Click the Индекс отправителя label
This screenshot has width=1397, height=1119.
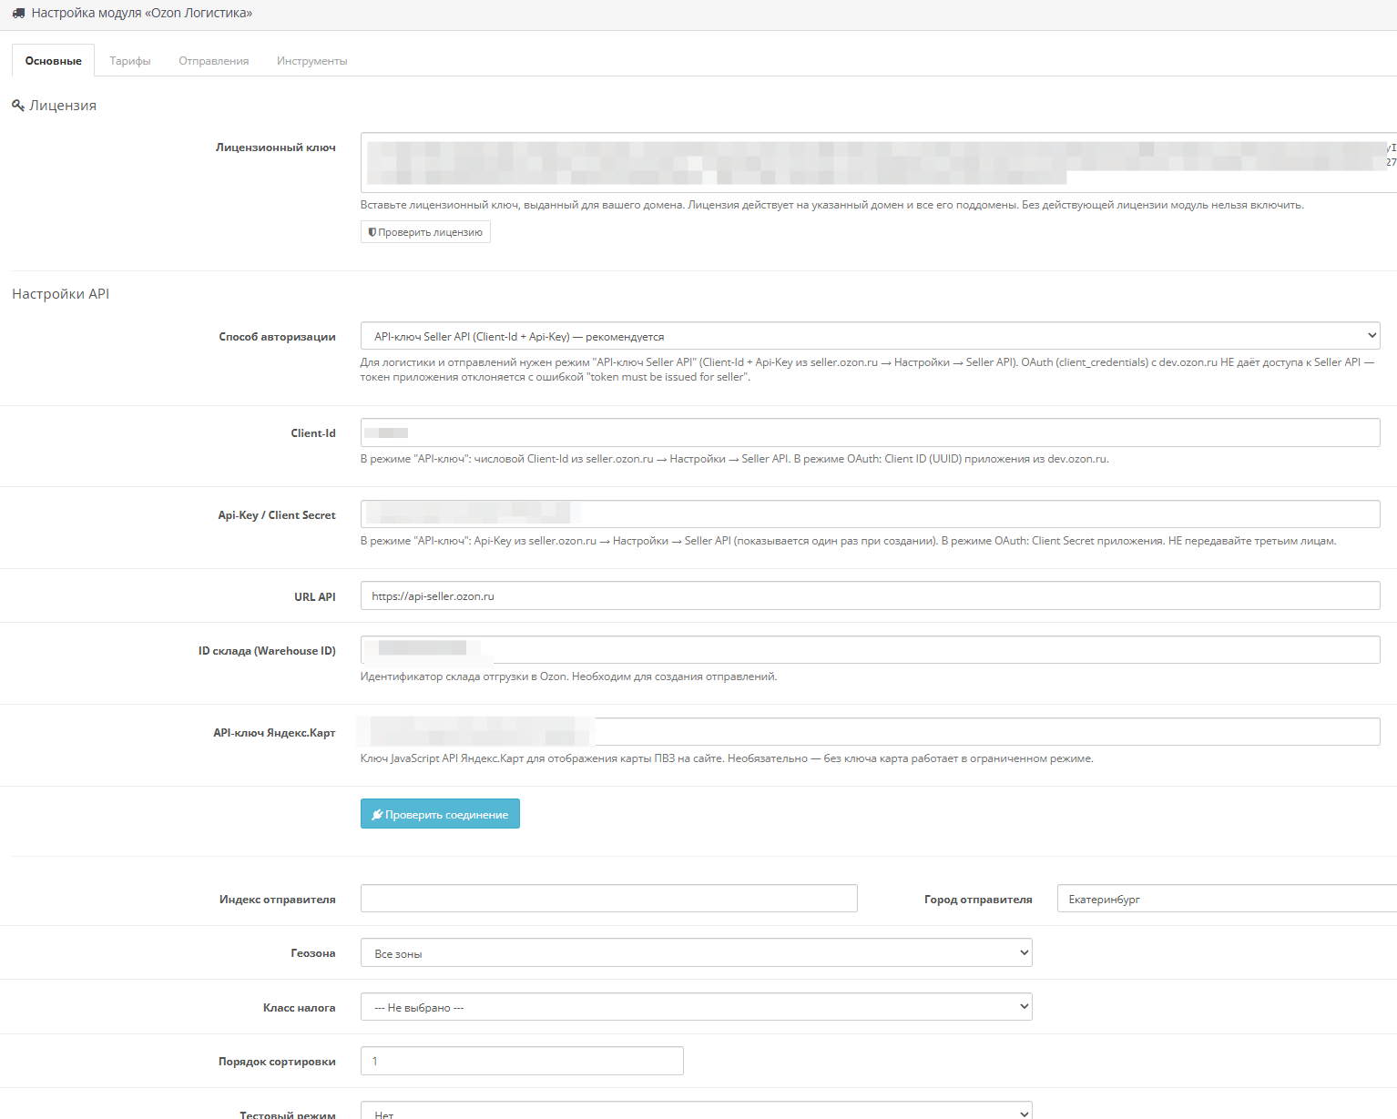coord(277,900)
